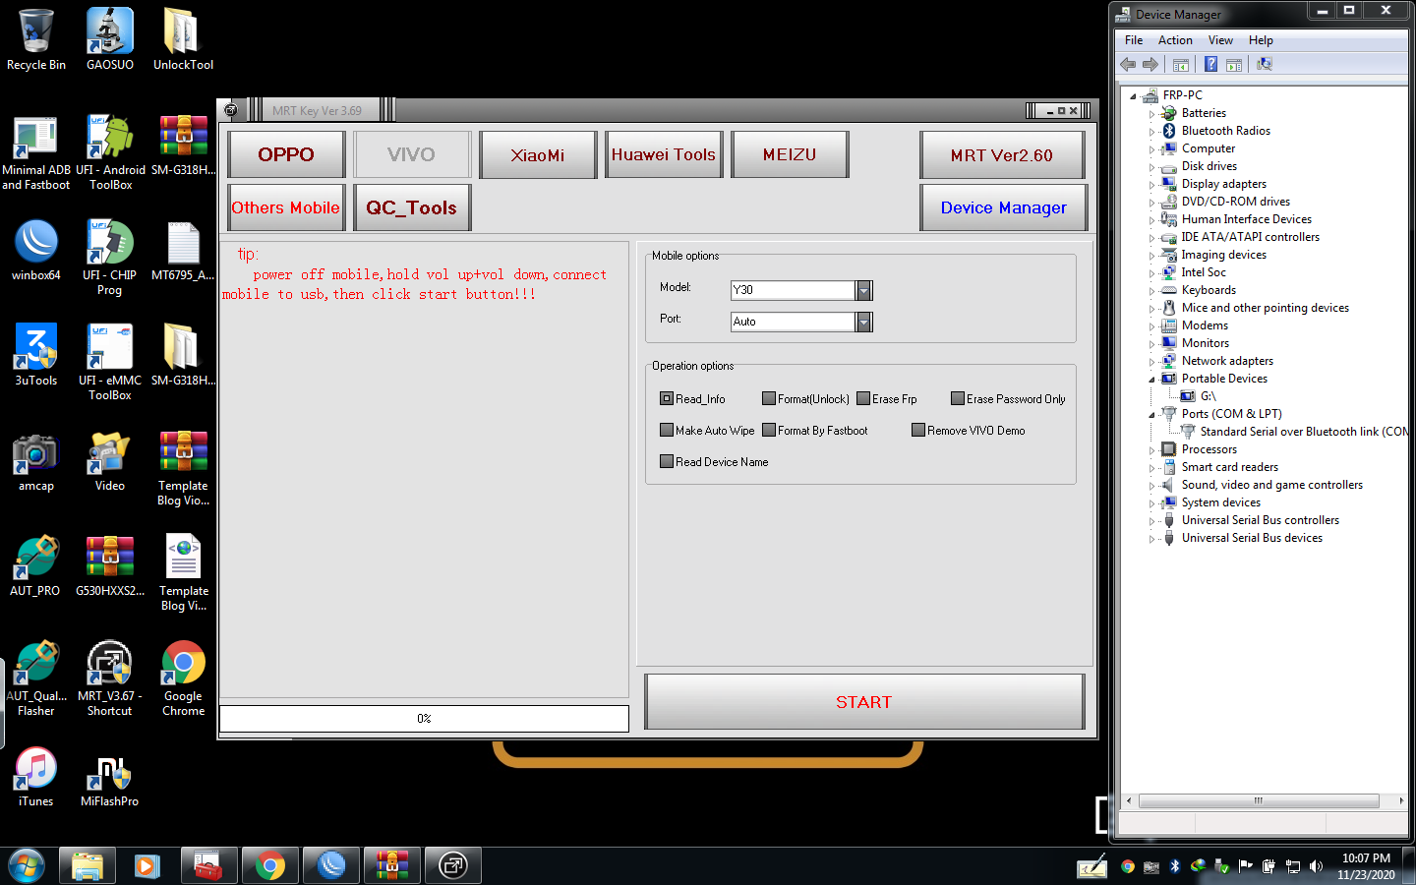Open Action menu in Device Manager

[1175, 40]
